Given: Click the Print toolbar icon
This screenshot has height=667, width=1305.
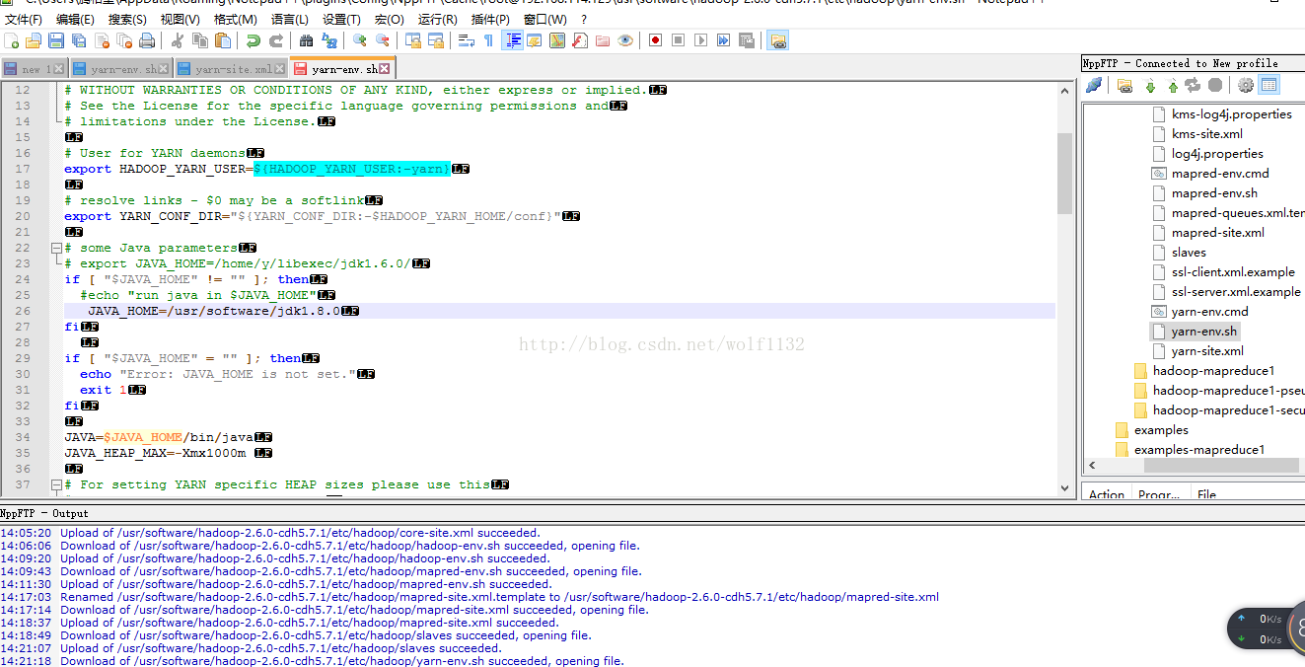Looking at the screenshot, I should coord(147,40).
